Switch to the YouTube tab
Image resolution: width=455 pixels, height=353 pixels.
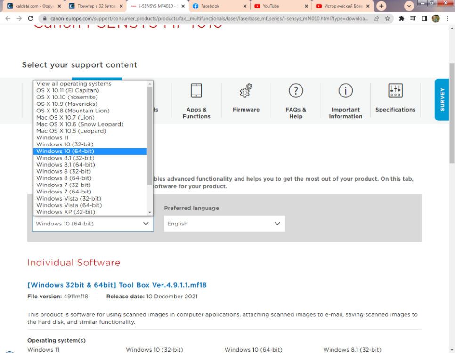click(281, 6)
